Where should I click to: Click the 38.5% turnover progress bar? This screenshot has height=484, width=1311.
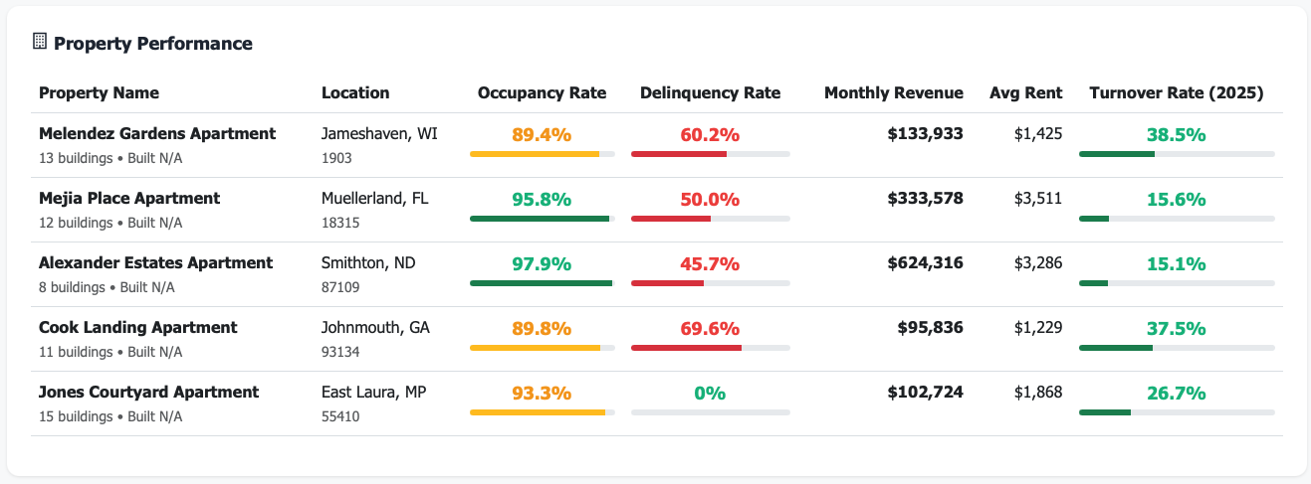click(x=1176, y=154)
